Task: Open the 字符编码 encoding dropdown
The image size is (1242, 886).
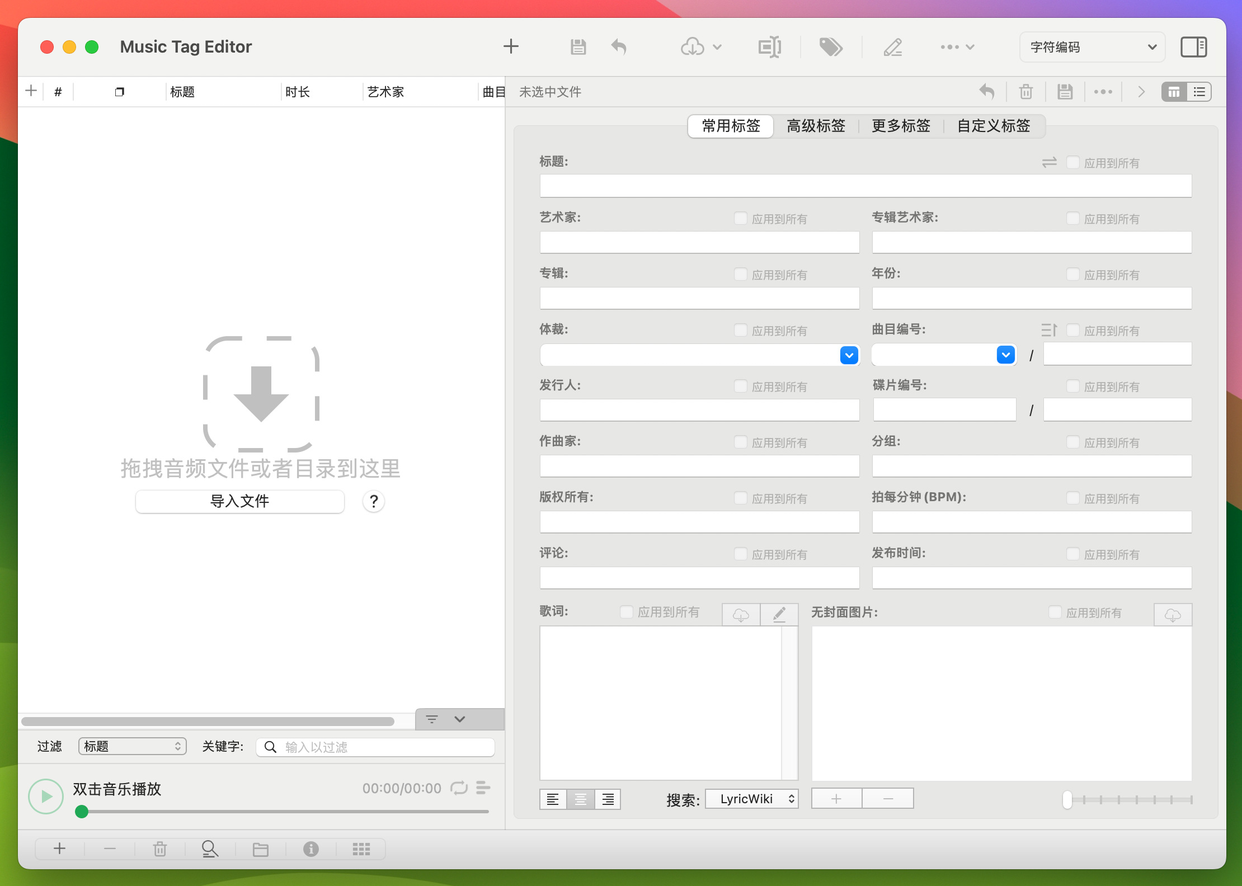Action: point(1092,47)
